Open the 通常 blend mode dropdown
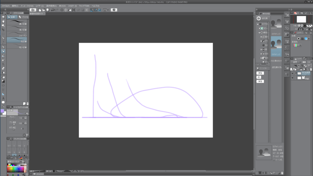 pos(296,62)
